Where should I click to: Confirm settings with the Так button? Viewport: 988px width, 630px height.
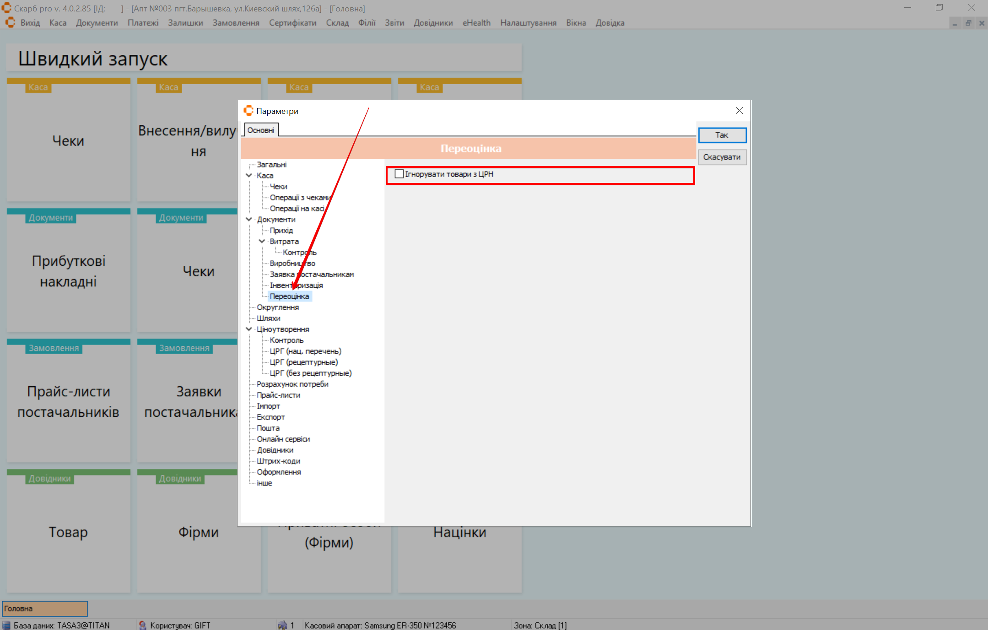click(722, 135)
